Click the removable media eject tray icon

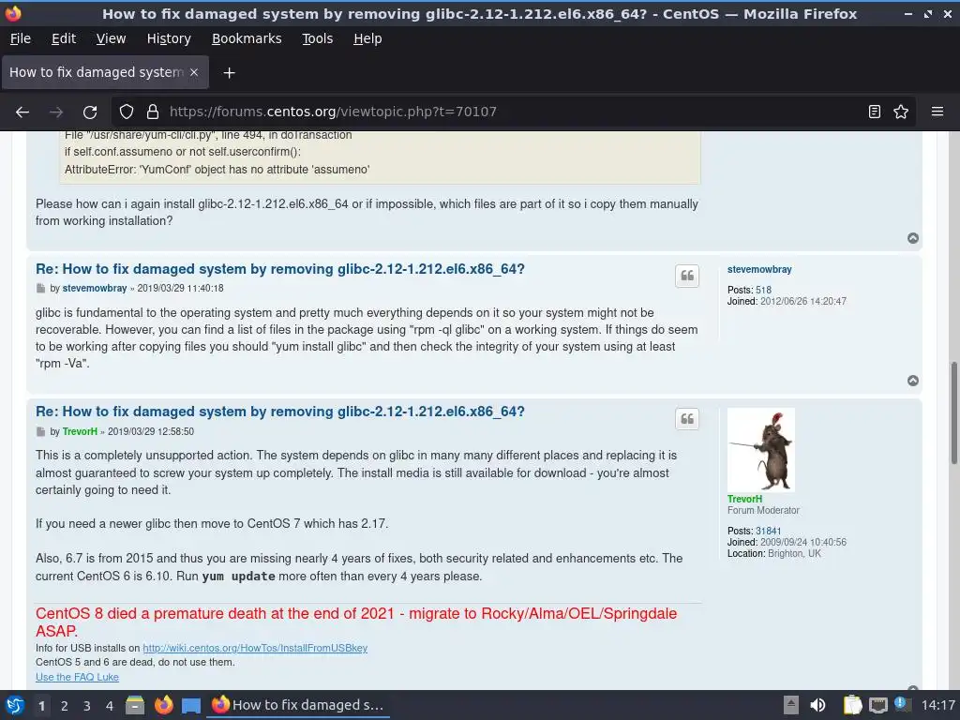click(x=791, y=705)
